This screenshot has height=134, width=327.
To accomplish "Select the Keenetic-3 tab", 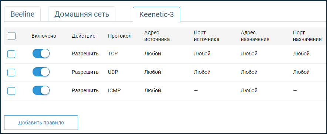I will point(156,14).
